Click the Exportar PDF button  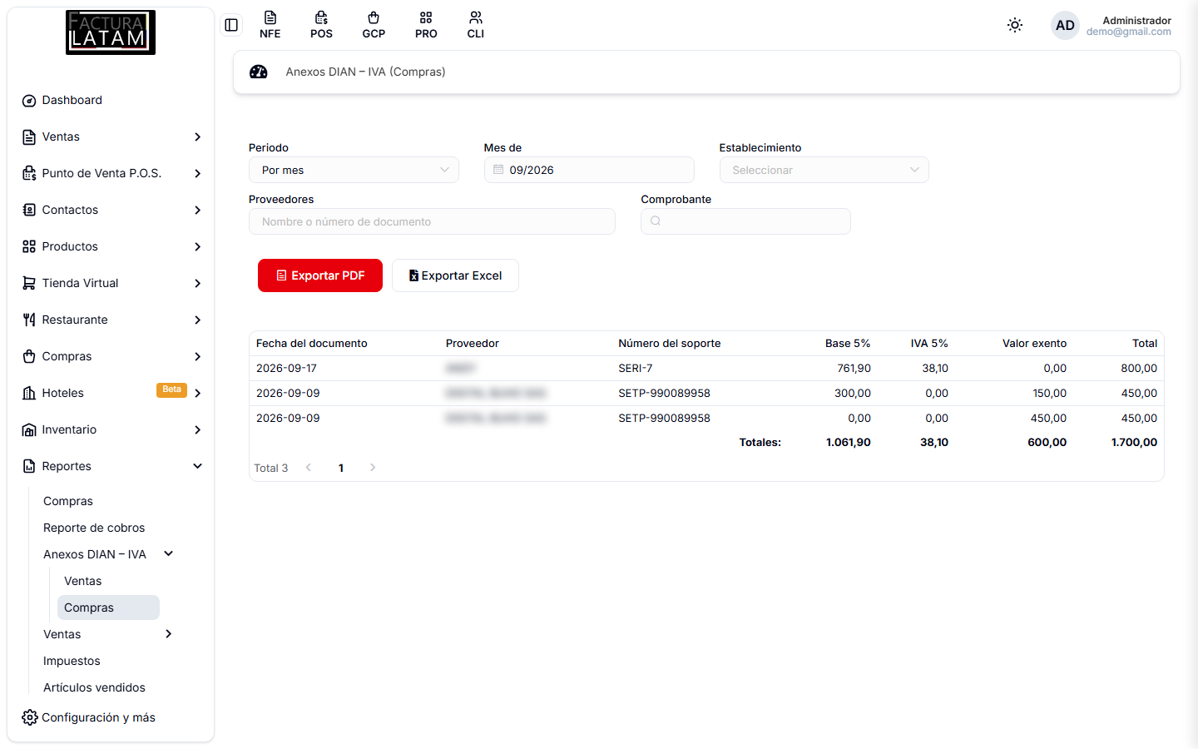click(320, 275)
